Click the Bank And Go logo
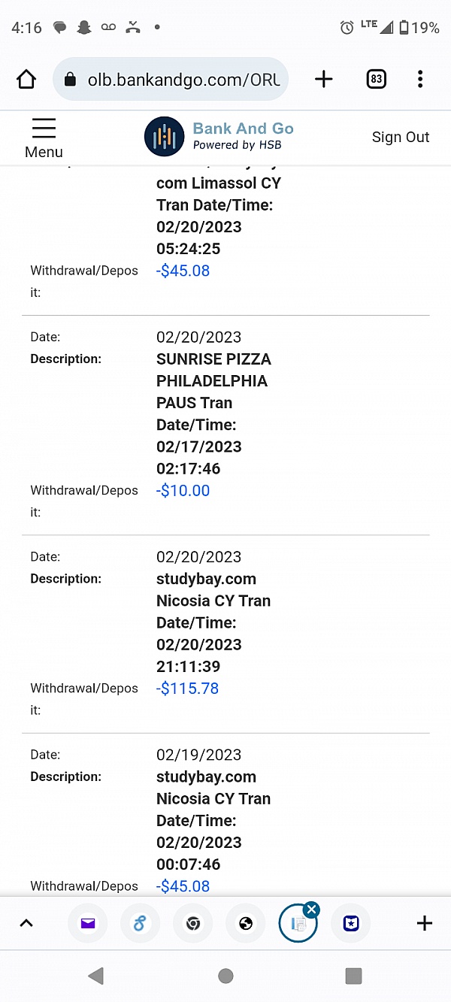451x1002 pixels. 219,137
